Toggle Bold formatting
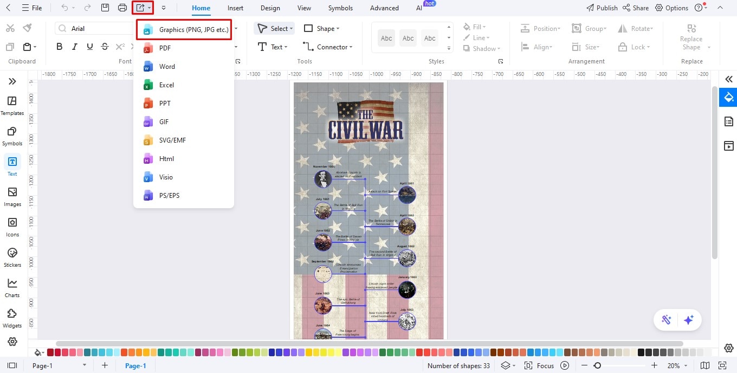Image resolution: width=737 pixels, height=373 pixels. [x=60, y=47]
